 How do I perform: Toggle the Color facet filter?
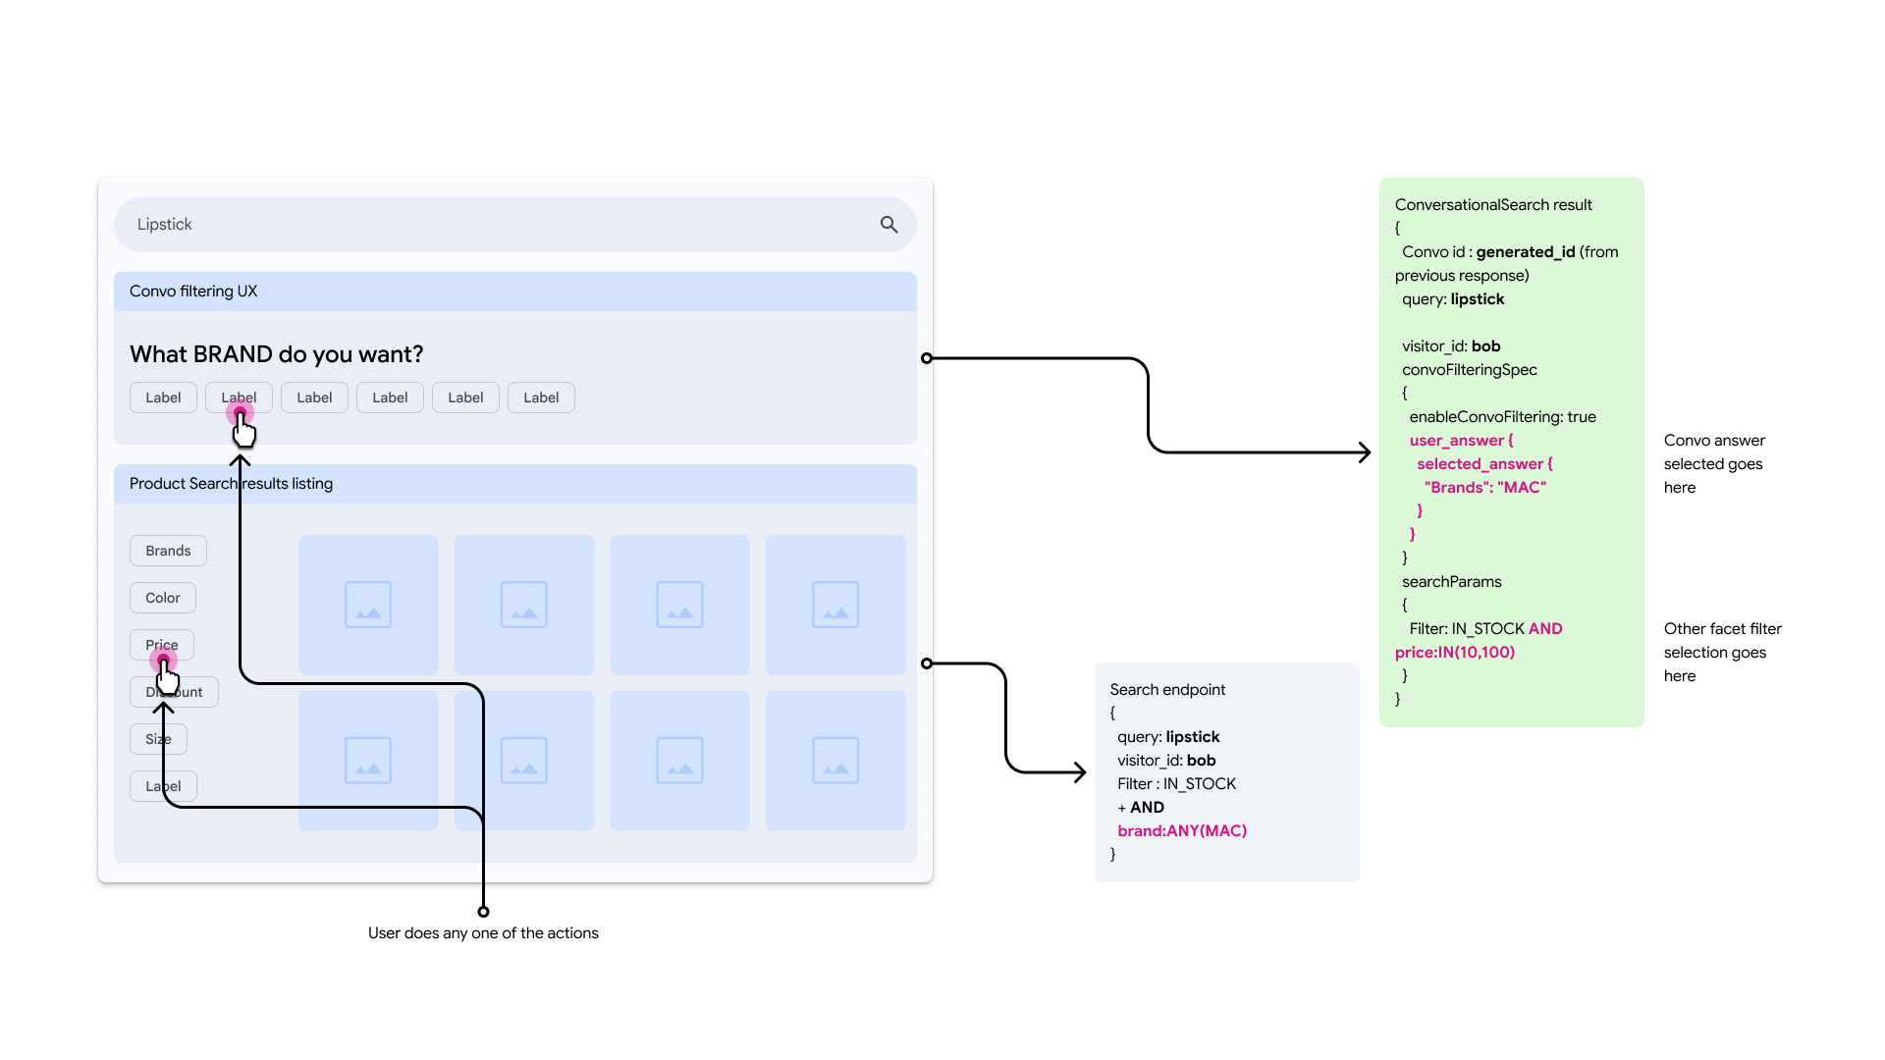pos(162,597)
